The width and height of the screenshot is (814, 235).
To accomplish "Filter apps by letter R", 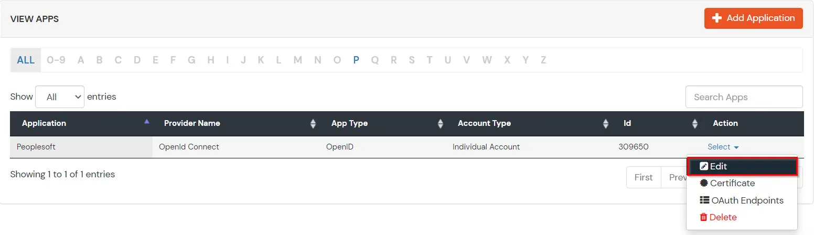I will [x=394, y=60].
